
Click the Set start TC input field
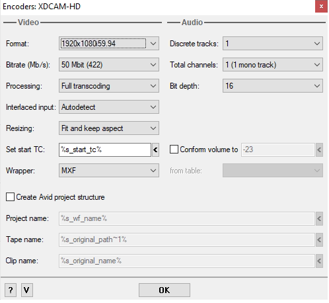click(105, 150)
